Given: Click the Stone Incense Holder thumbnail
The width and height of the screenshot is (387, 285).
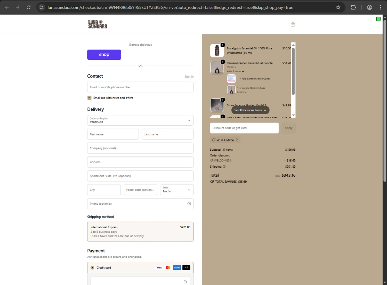Looking at the screenshot, I should pos(217,105).
